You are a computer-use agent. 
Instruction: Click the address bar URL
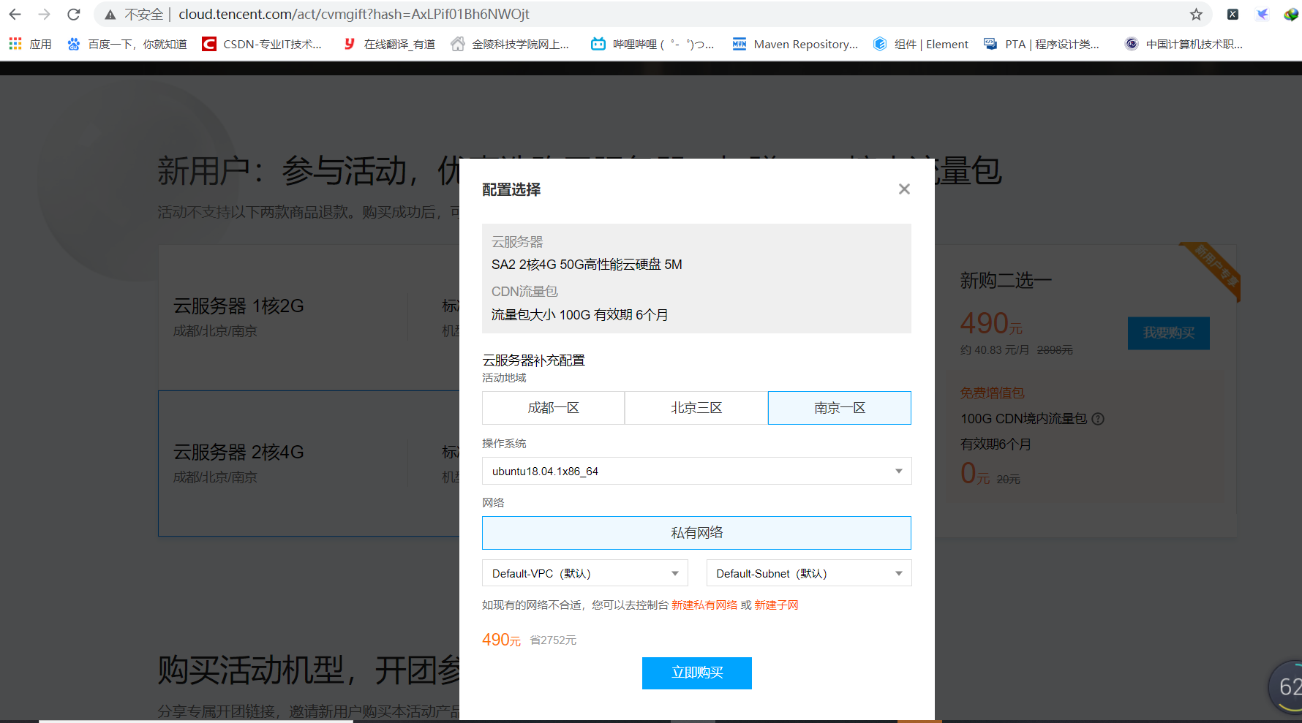(354, 14)
